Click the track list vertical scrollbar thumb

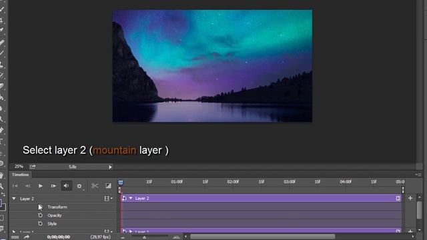click(x=420, y=210)
